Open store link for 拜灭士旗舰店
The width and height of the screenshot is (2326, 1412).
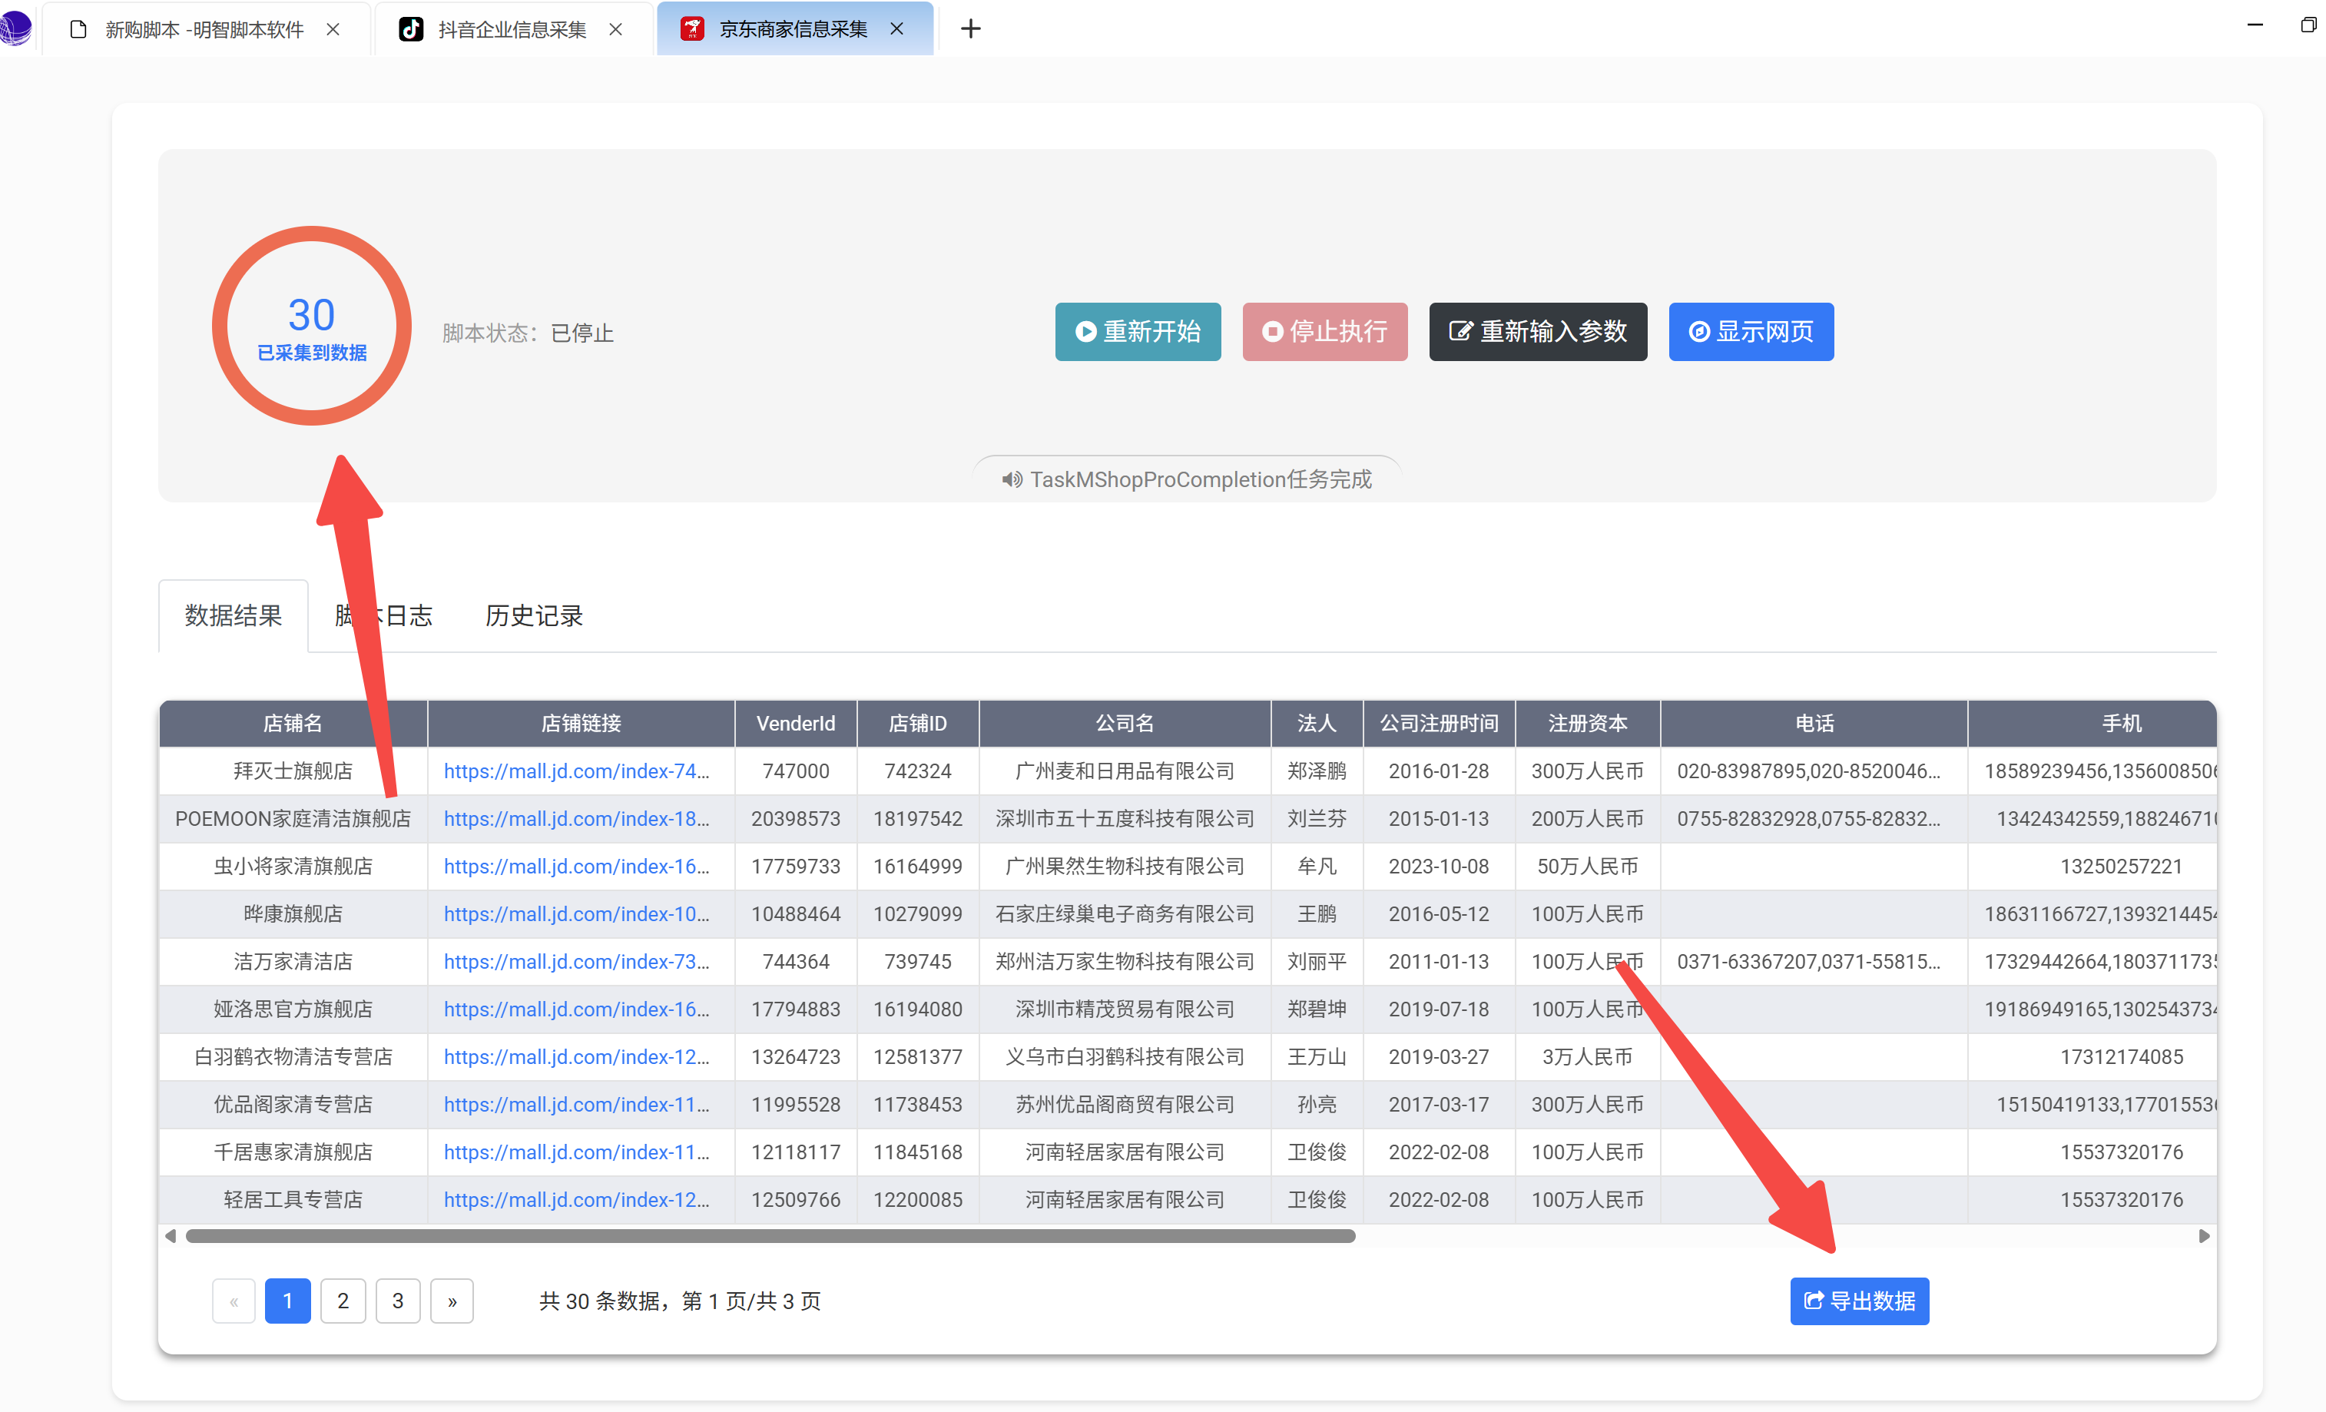pos(577,771)
